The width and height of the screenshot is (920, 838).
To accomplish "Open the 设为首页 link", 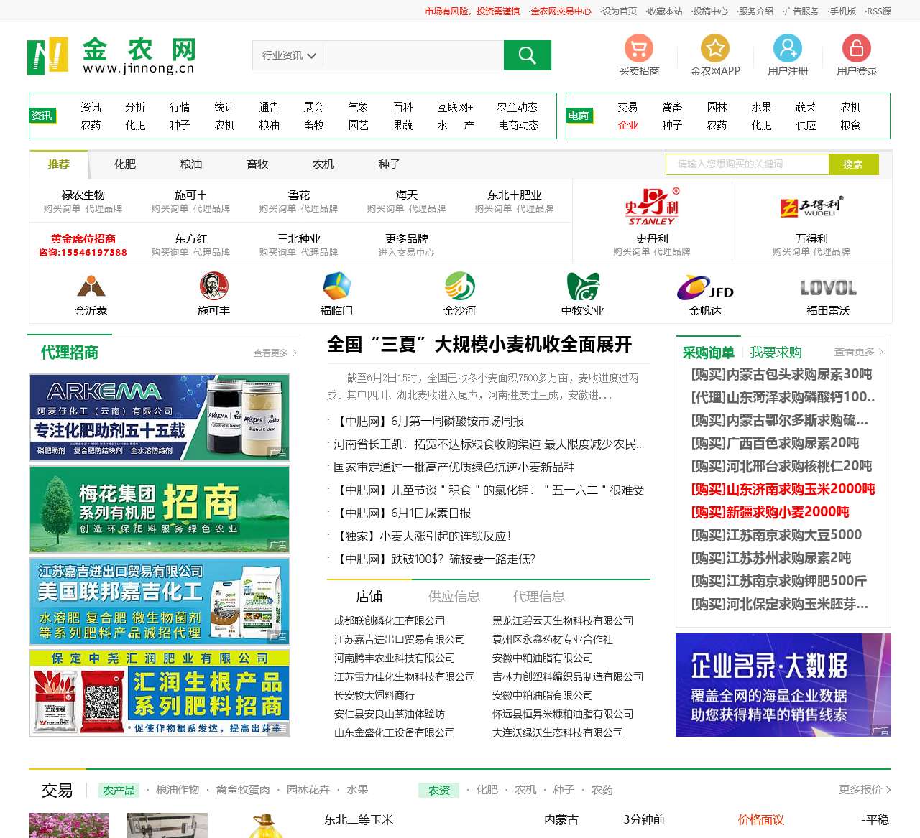I will click(x=620, y=11).
